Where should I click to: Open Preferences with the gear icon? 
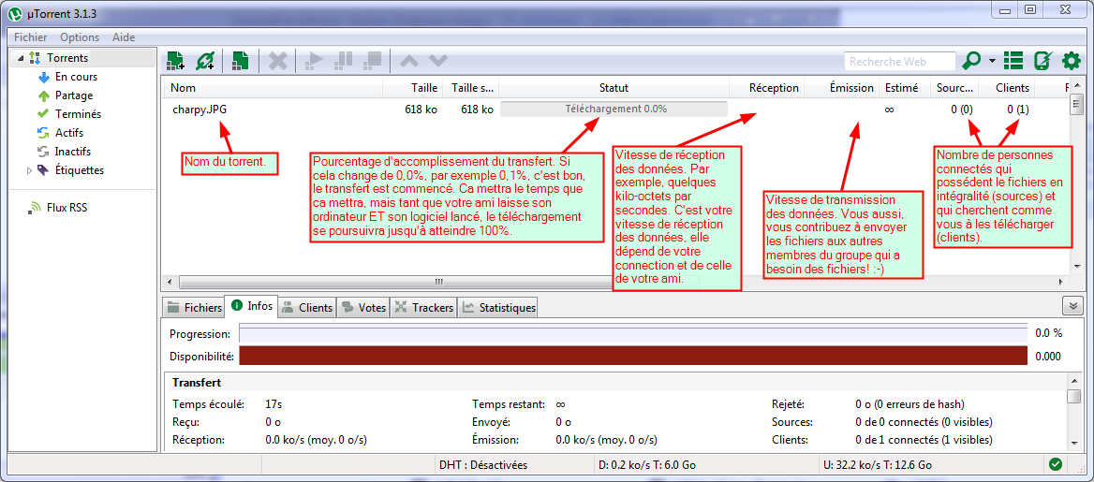1071,62
